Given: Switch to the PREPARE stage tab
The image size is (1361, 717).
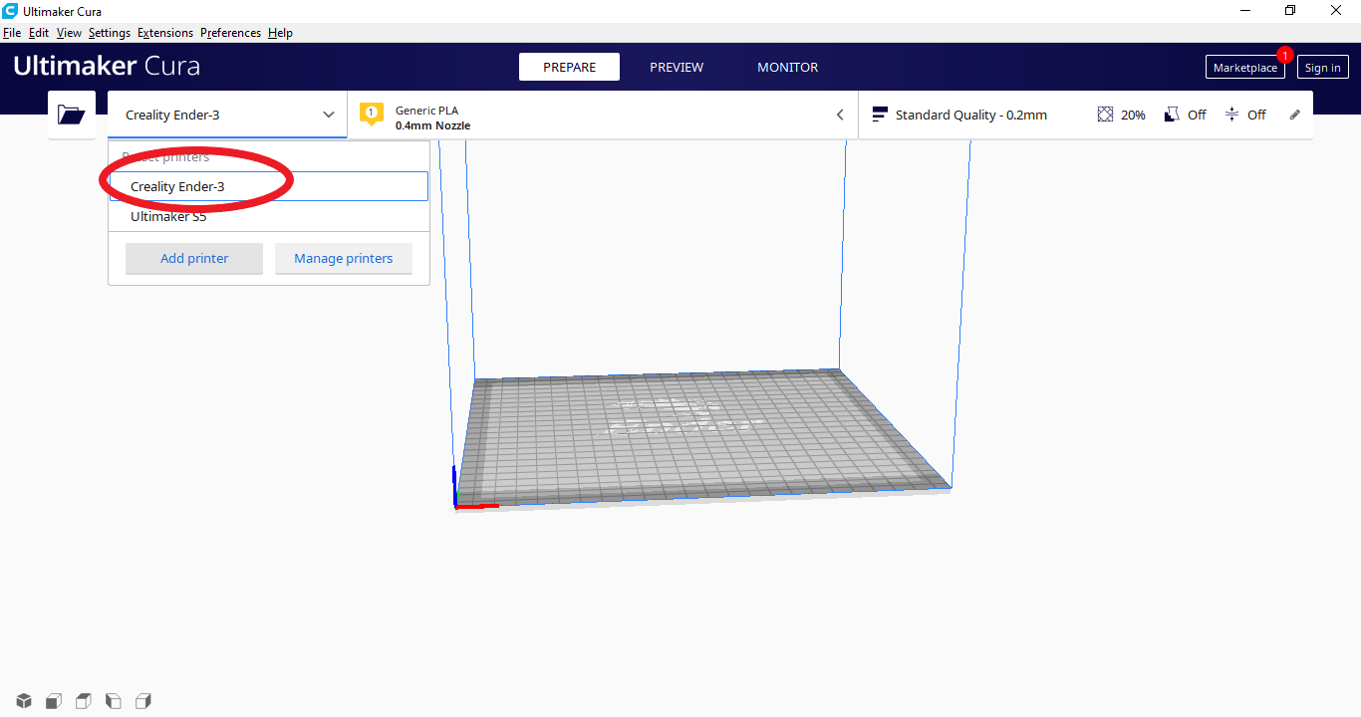Looking at the screenshot, I should [x=569, y=67].
